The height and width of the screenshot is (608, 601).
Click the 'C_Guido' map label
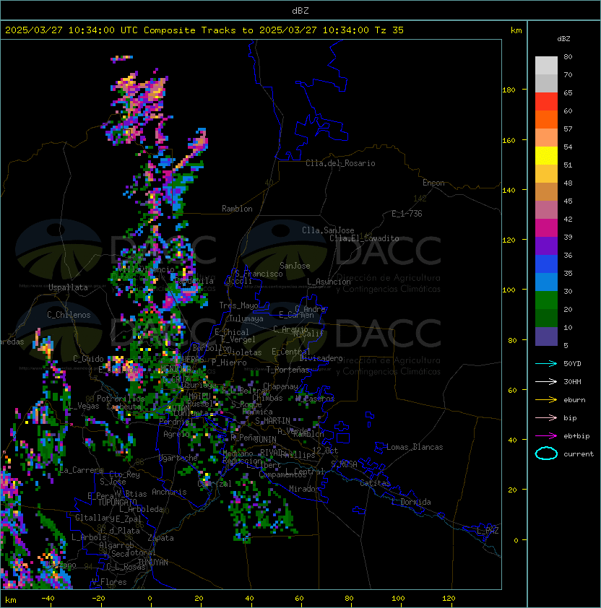tap(88, 359)
